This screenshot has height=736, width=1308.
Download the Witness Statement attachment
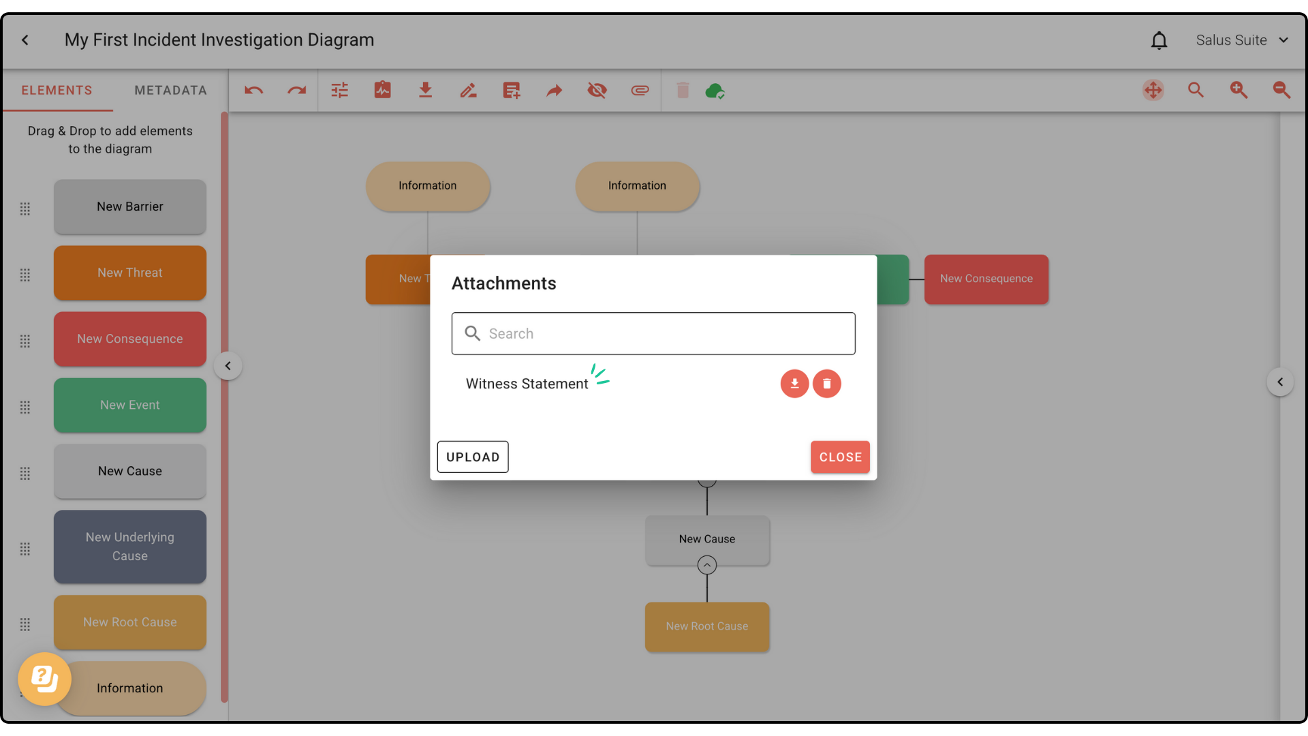(794, 384)
